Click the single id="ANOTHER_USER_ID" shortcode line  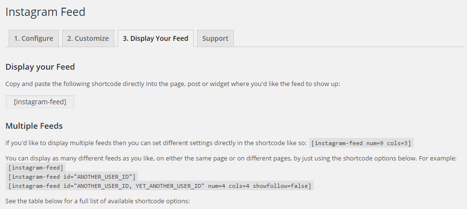[72, 176]
